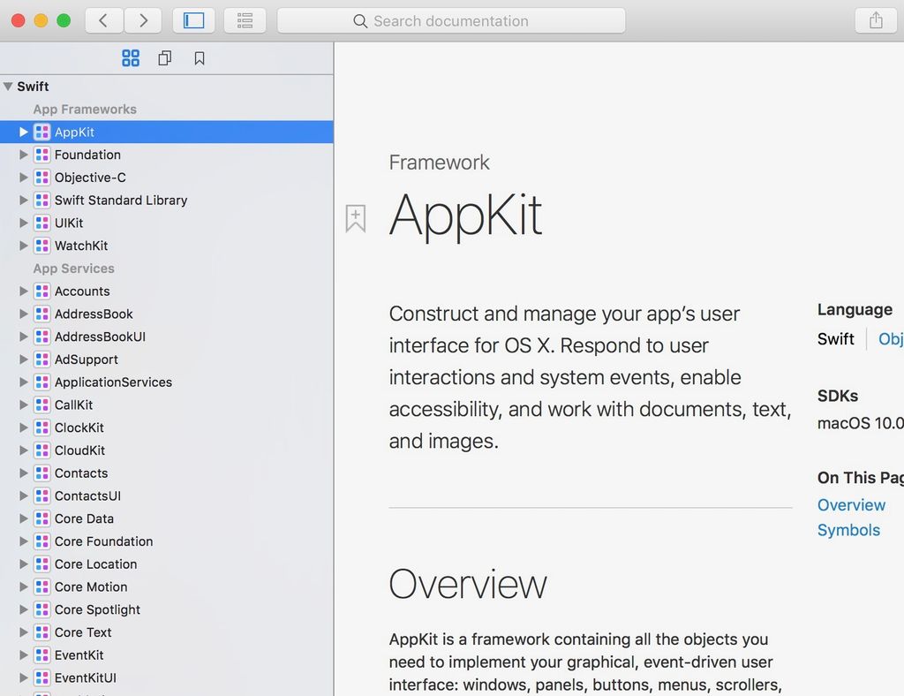
Task: Click the back navigation arrow
Action: 103,20
